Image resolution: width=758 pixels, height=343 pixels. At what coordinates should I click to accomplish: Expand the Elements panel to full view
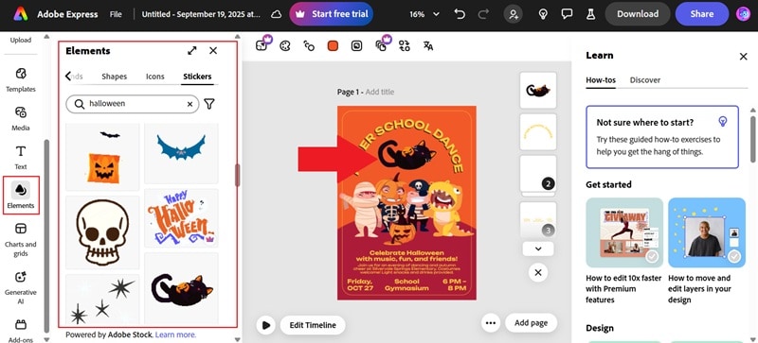click(192, 51)
